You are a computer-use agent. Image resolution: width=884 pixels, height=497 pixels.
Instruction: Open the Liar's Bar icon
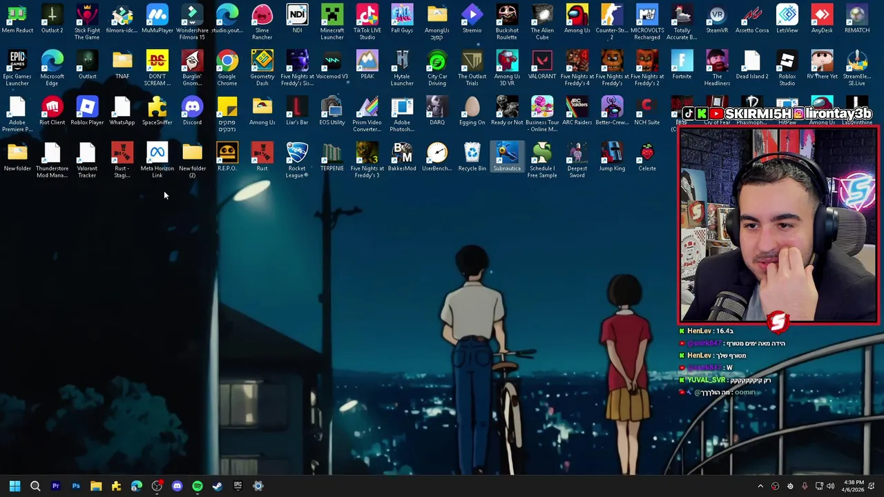(297, 111)
